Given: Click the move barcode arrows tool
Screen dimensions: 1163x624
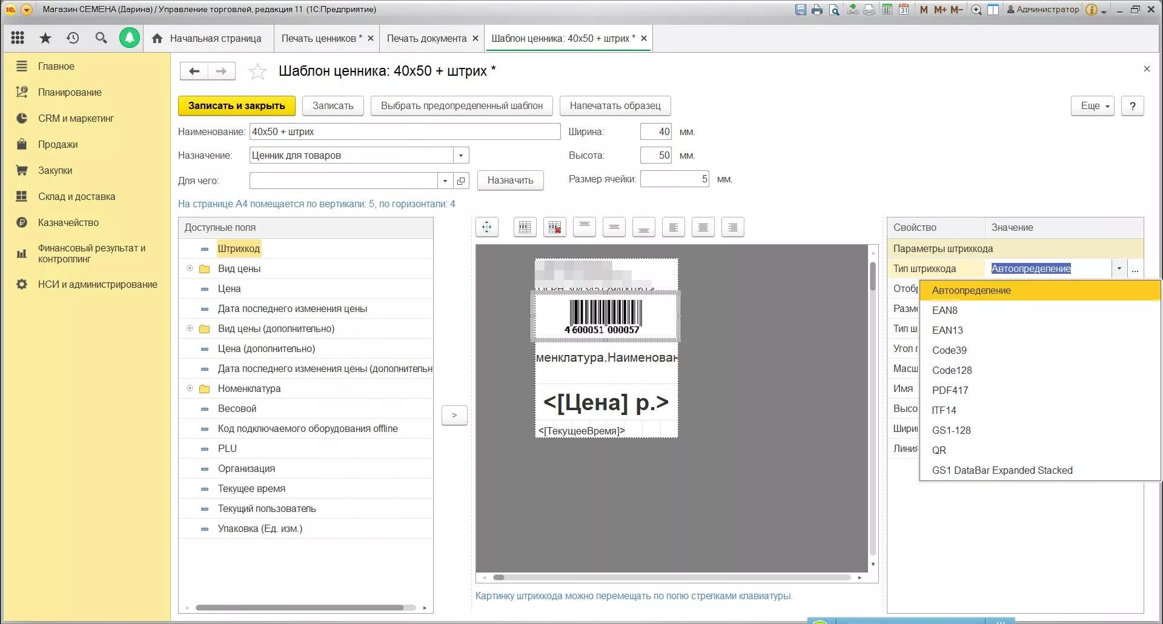Looking at the screenshot, I should click(x=487, y=227).
